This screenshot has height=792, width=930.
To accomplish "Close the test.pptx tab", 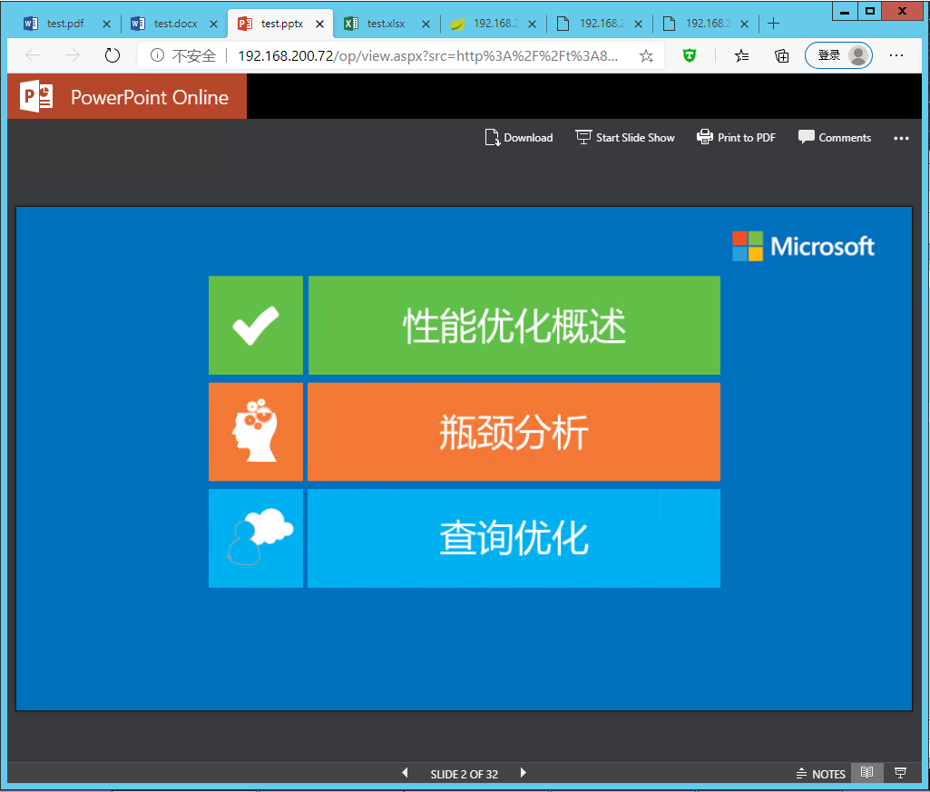I will (319, 24).
